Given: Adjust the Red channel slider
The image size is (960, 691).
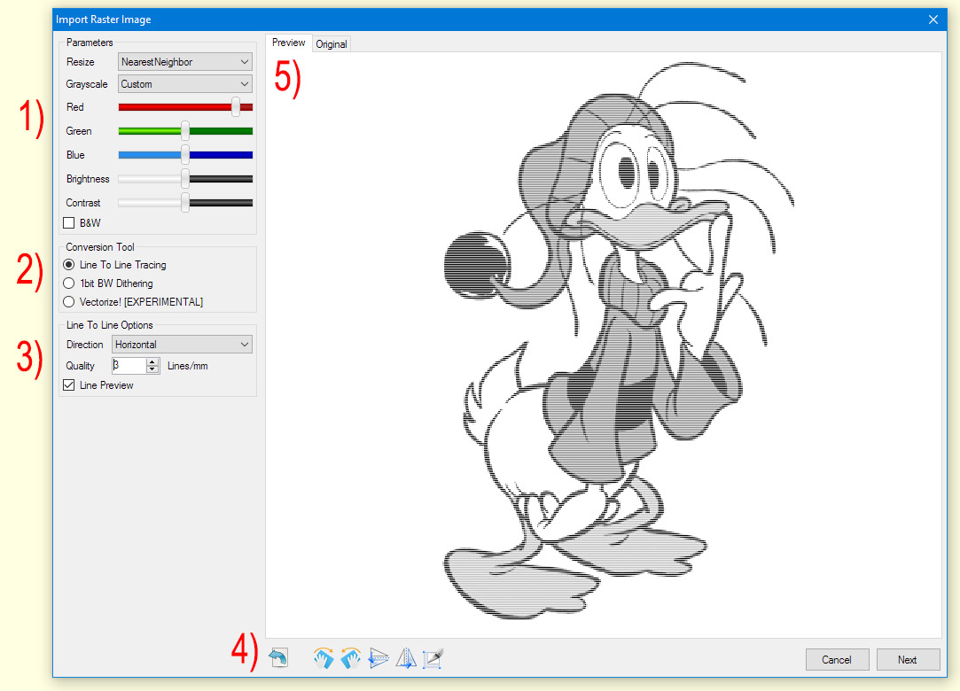Looking at the screenshot, I should [235, 107].
